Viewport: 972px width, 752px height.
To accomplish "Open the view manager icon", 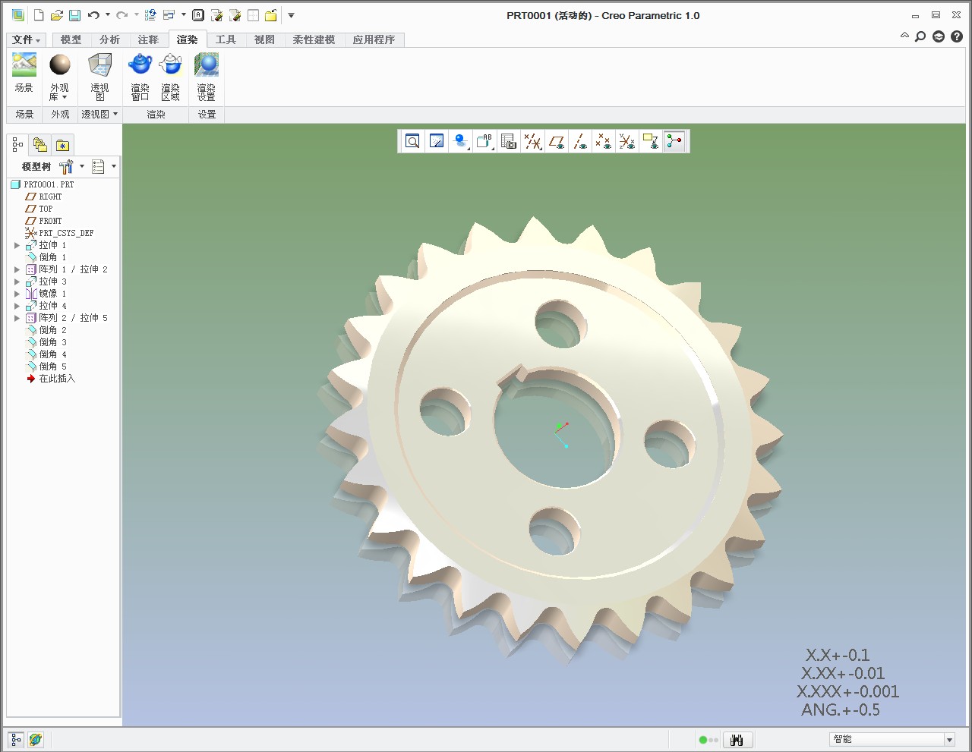I will [x=509, y=141].
